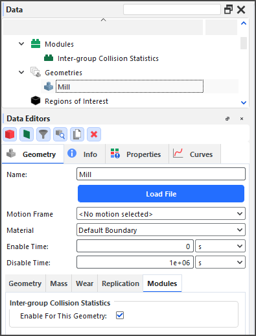Open the Mass sub-tab
256x336 pixels.
[59, 283]
